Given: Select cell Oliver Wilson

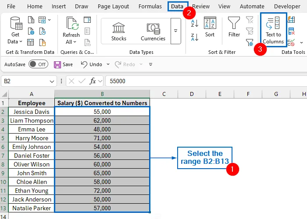Looking at the screenshot, I should [32, 164].
